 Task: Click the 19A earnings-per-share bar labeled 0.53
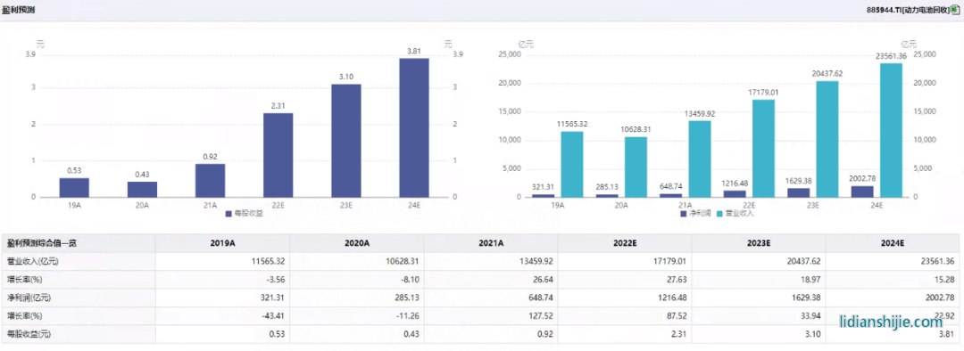[x=74, y=188]
